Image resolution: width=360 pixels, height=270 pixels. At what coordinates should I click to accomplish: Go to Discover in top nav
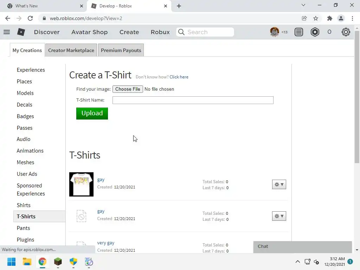(x=47, y=32)
